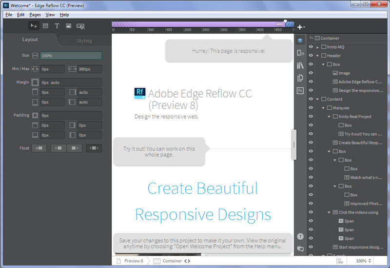Screen dimensions: 390x268
Task: Select the Text tool
Action: tap(57, 26)
